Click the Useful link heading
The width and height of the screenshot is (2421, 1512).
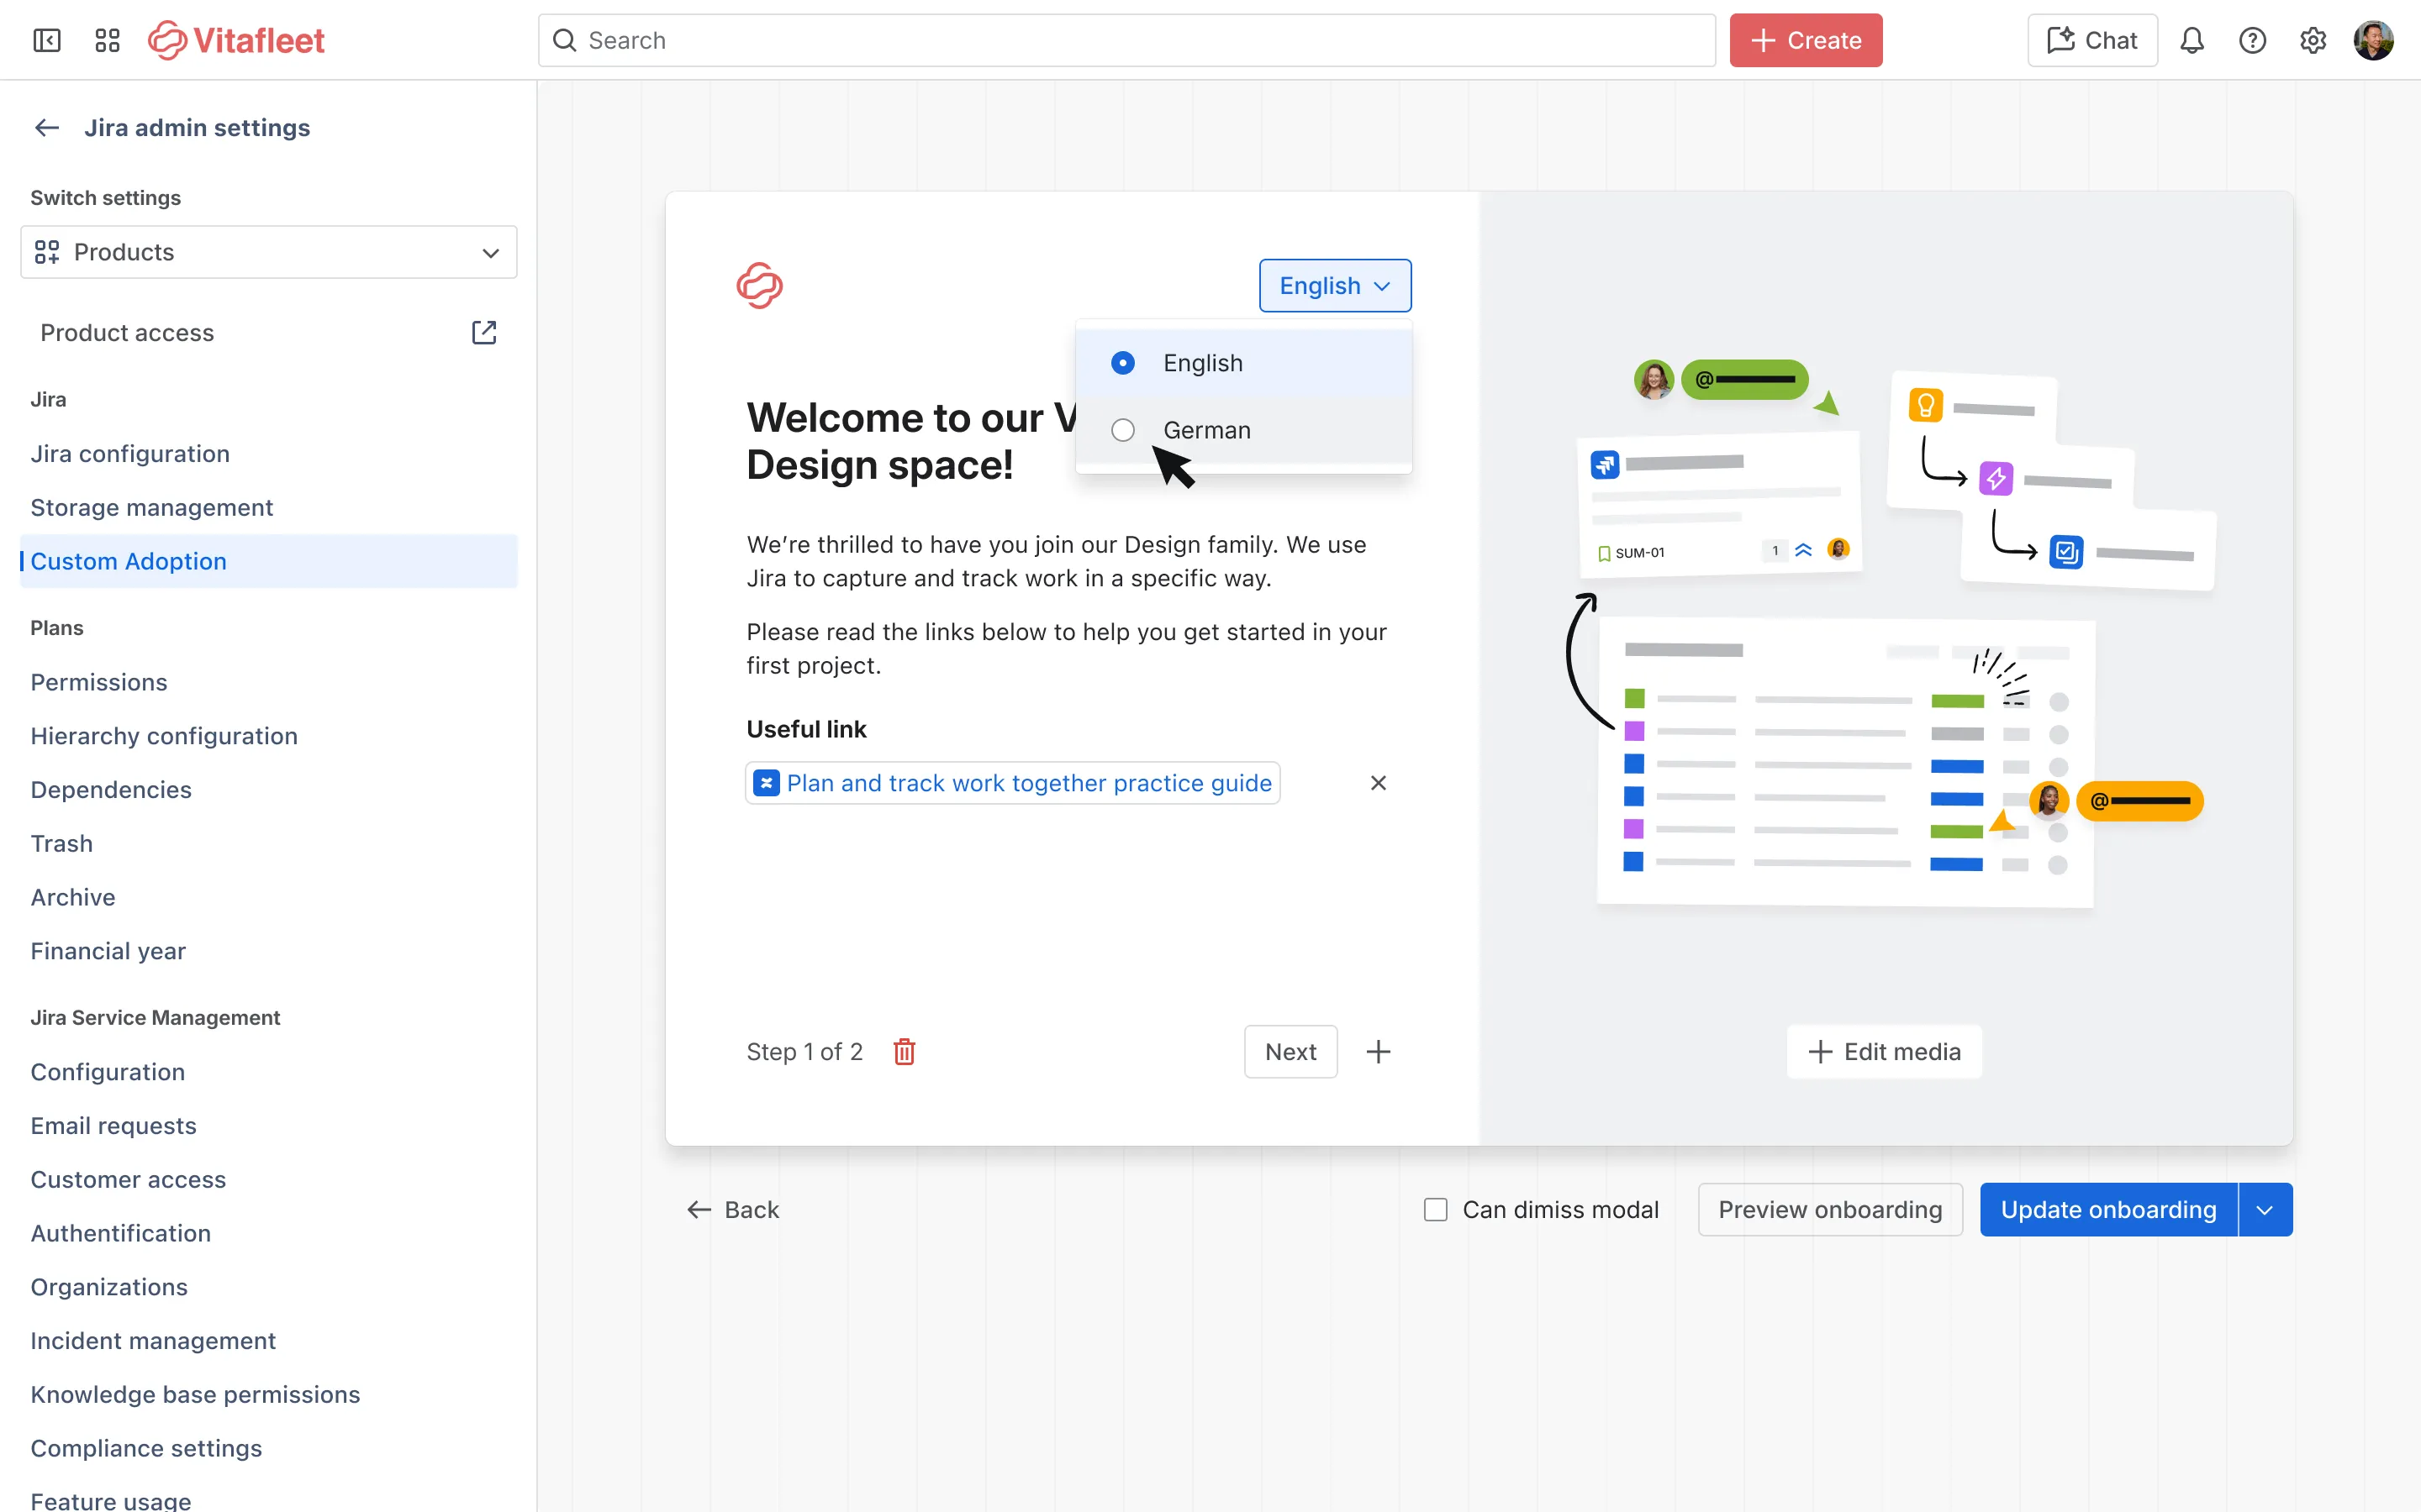coord(806,729)
